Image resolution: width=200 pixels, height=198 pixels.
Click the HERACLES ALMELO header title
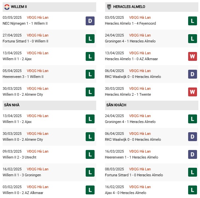pos(129,7)
